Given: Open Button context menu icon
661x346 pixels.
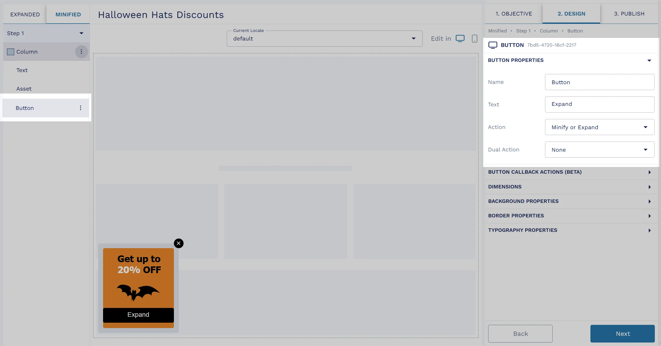Looking at the screenshot, I should click(81, 108).
